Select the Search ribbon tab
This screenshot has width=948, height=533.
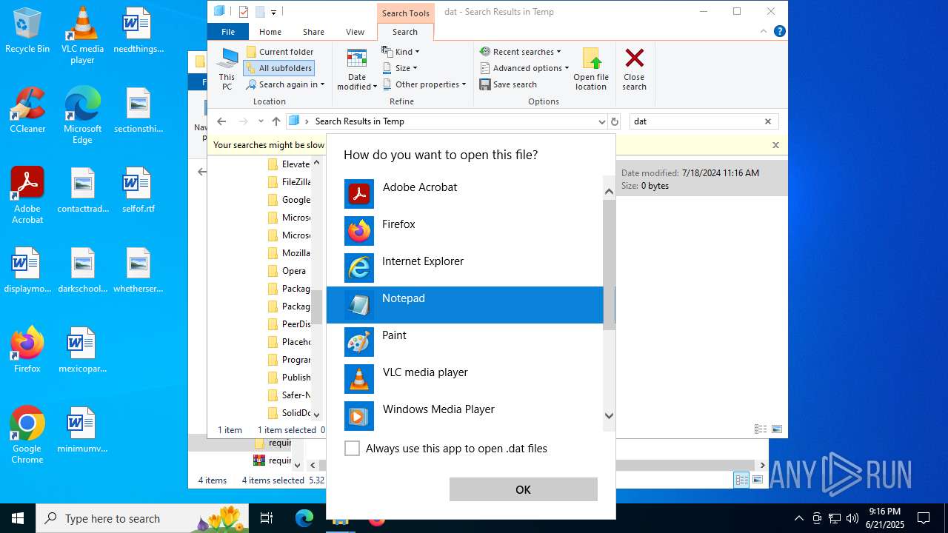pos(405,32)
